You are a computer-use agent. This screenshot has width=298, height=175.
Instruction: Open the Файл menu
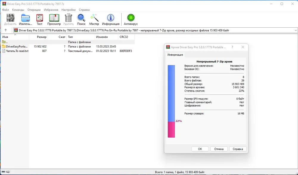click(x=5, y=10)
